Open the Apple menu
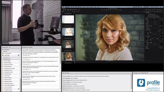Viewport: 164px width, 92px height. click(63, 7)
